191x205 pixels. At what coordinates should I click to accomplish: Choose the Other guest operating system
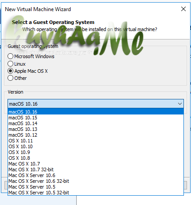[10, 78]
